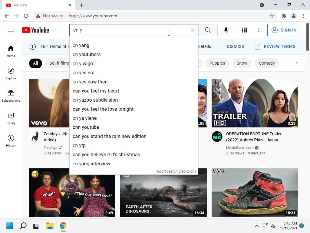Reload the page in Chrome
The width and height of the screenshot is (310, 233).
point(26,16)
